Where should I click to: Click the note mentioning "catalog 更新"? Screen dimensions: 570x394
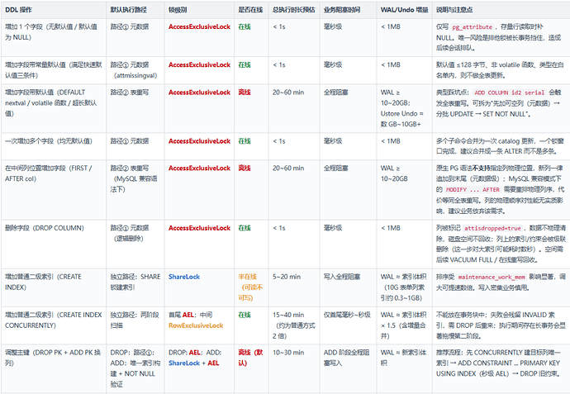pos(501,146)
